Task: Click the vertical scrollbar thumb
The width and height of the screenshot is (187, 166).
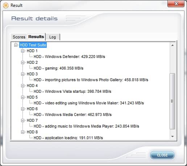Action: (x=173, y=101)
